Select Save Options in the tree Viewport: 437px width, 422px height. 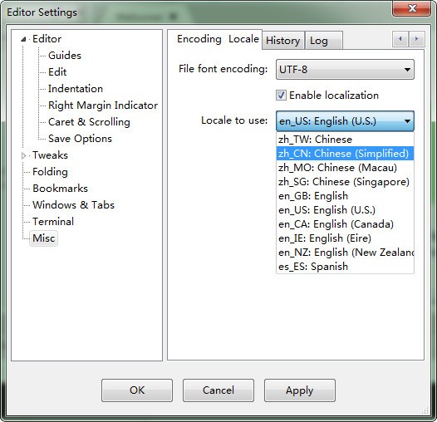click(x=80, y=139)
